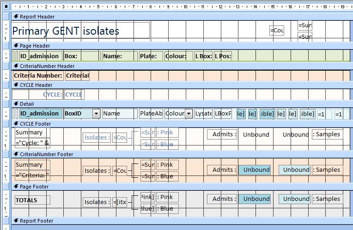Select 'Isolates :' label in CriteriaNumber Footer
Viewport: 353px width, 230px height.
point(97,171)
